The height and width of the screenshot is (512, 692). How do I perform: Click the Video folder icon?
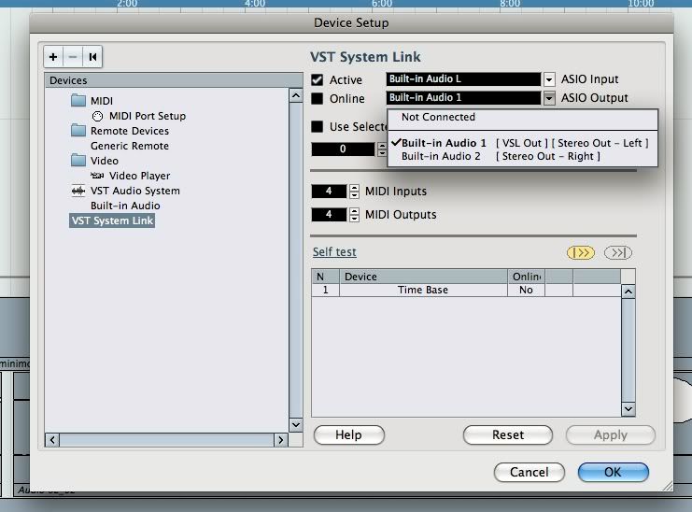tap(78, 160)
